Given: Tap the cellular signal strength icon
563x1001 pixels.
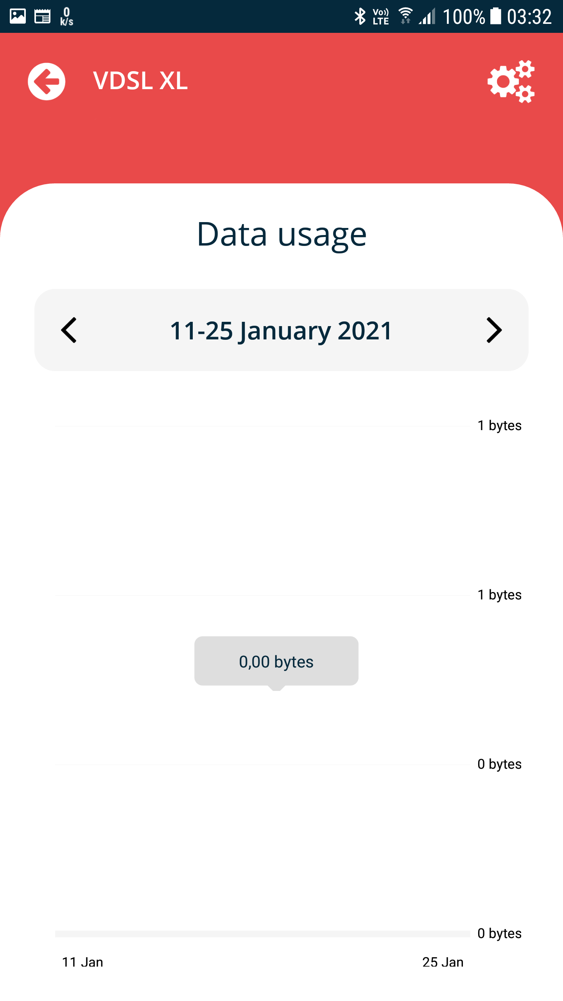Looking at the screenshot, I should point(427,16).
